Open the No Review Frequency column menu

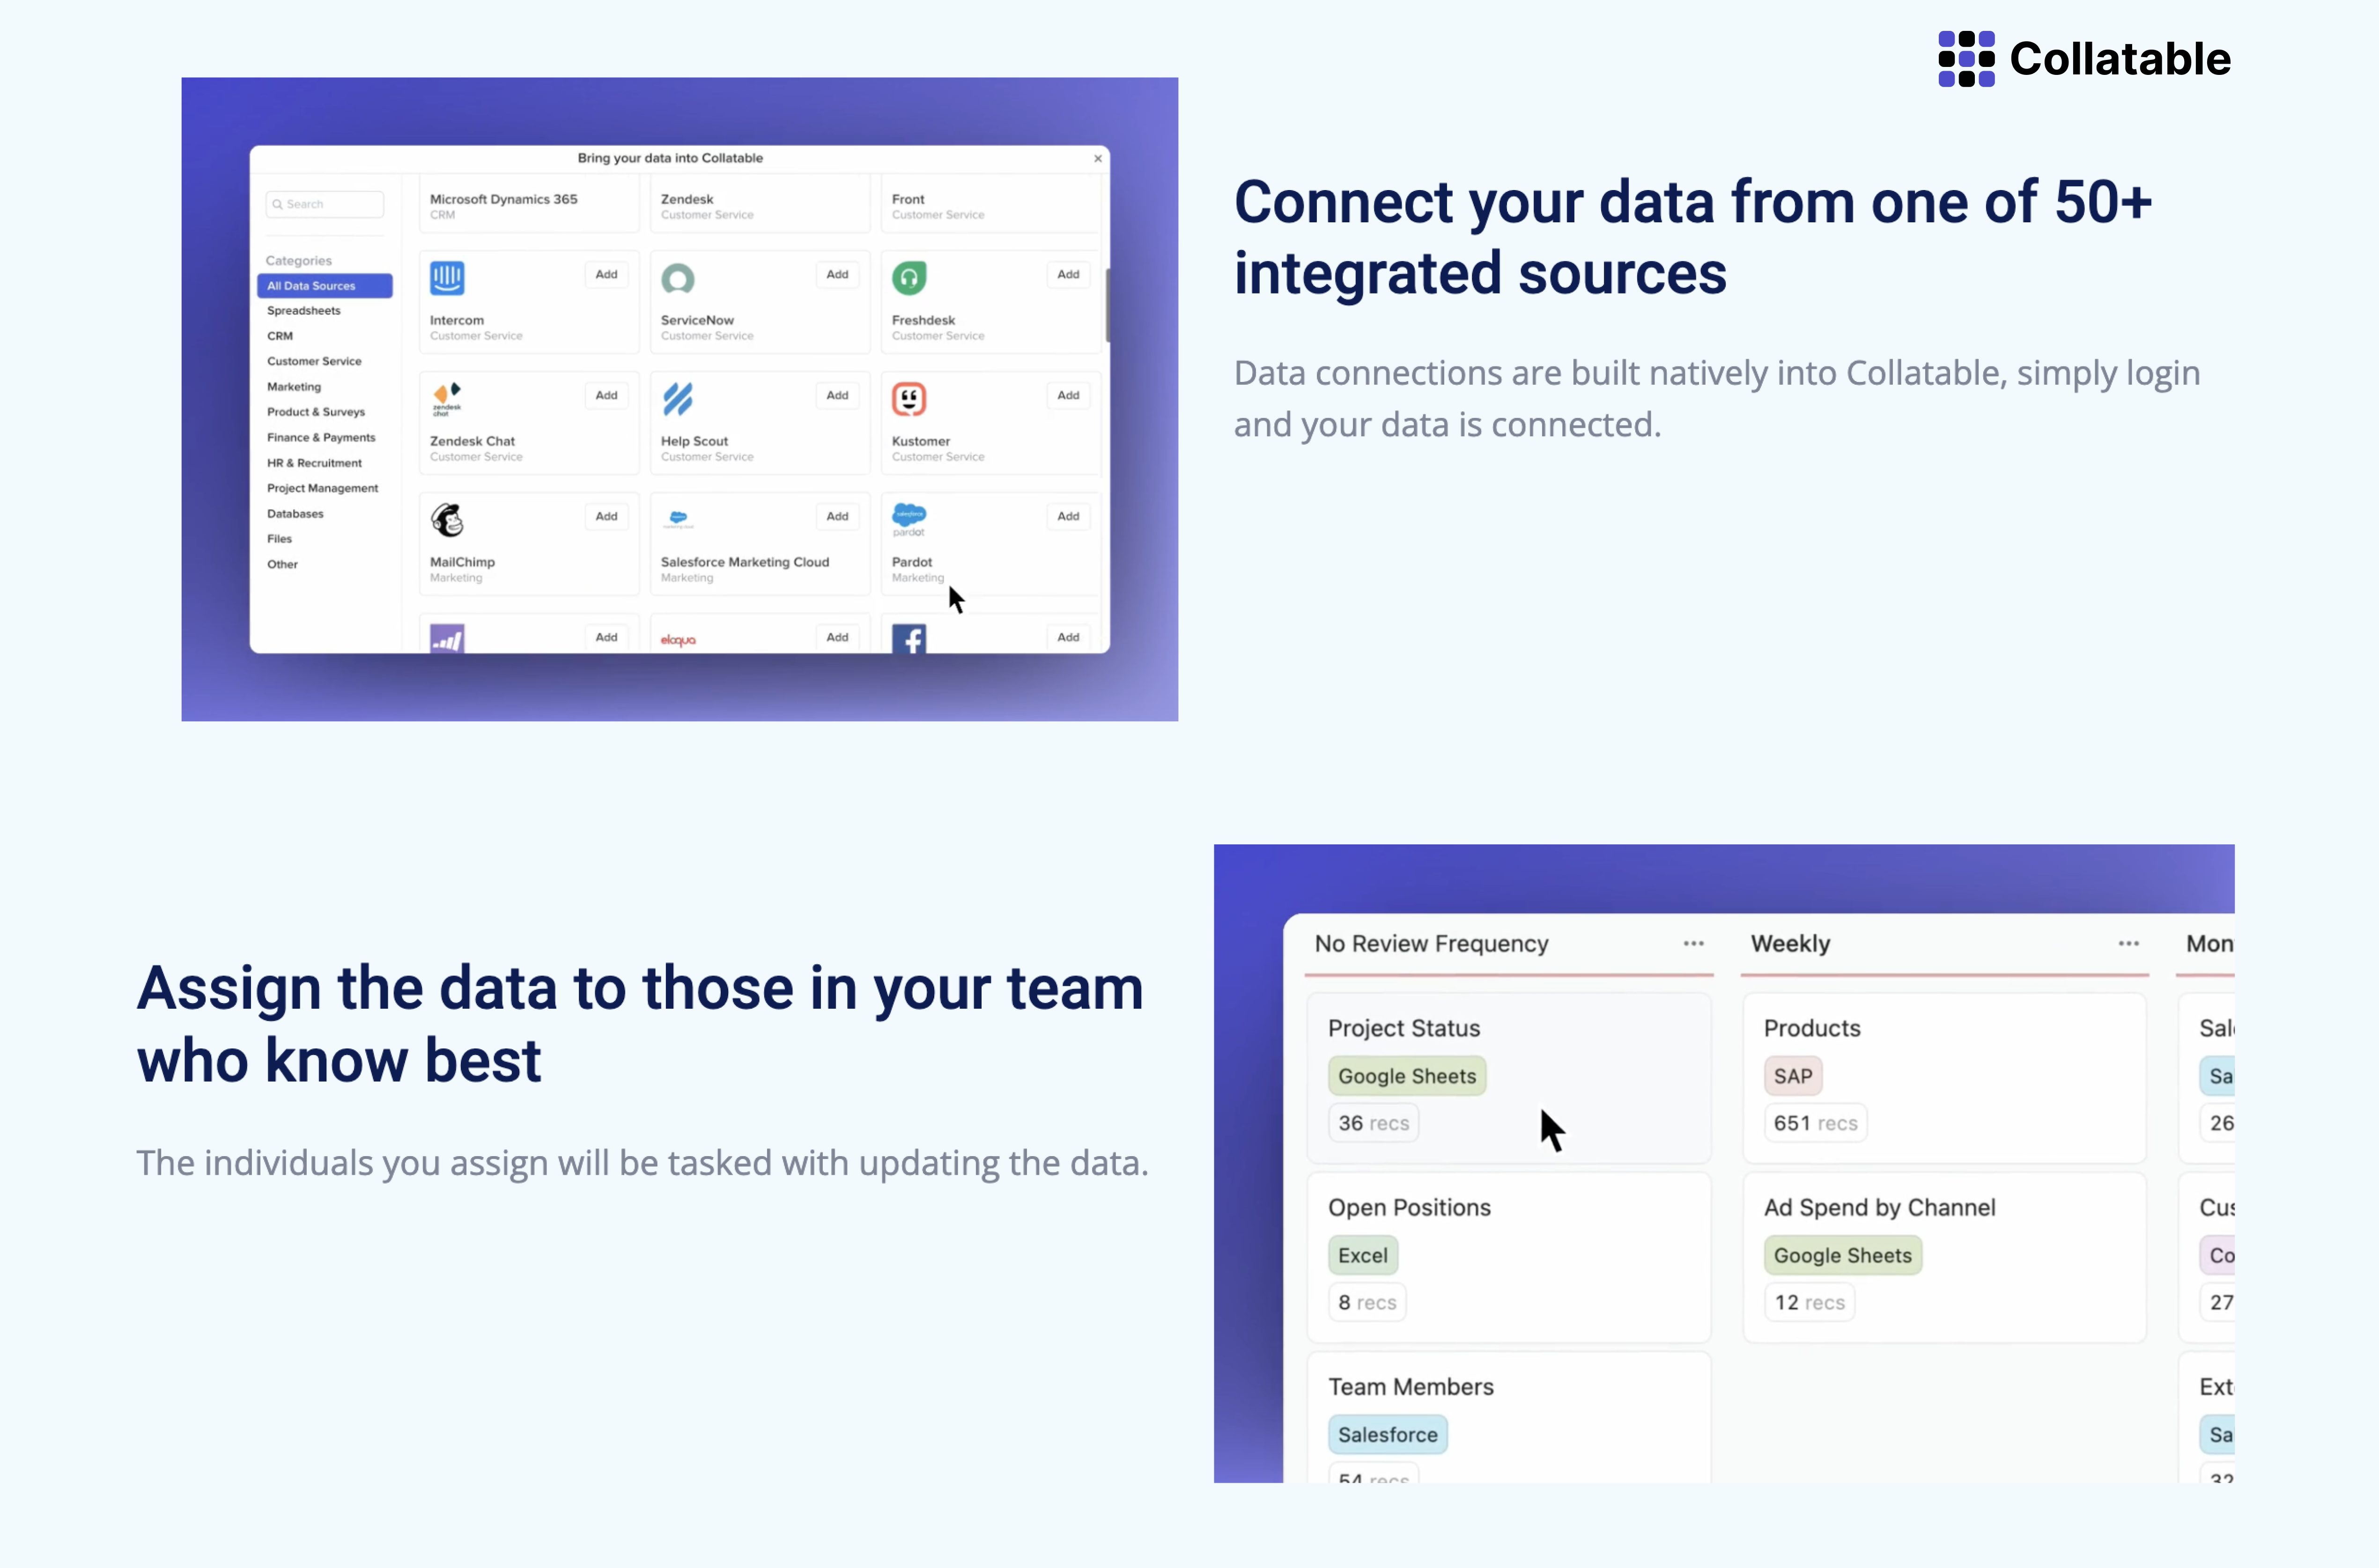pyautogui.click(x=1693, y=943)
